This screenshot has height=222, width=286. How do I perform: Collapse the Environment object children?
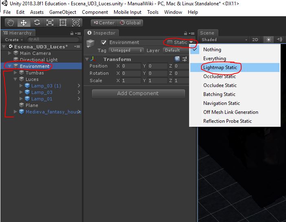tap(9, 66)
